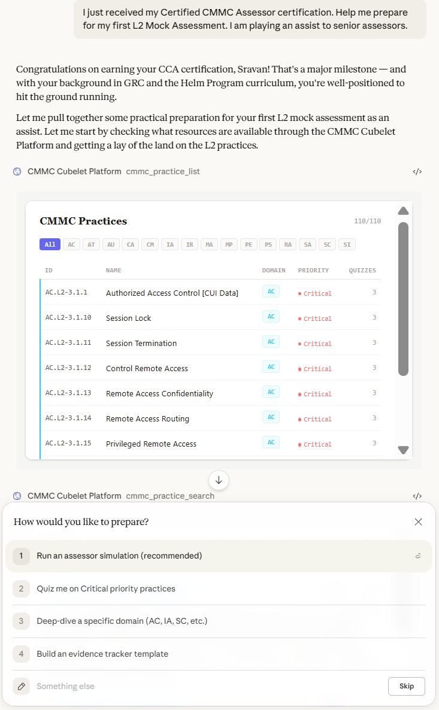Click the scroll-up arrow in the practices list

(x=403, y=211)
